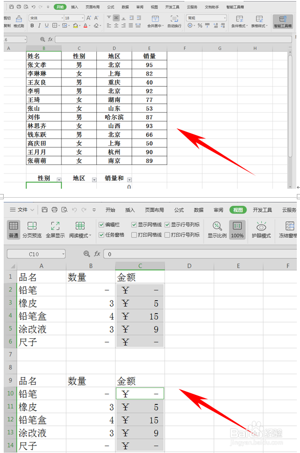Toggle the Print Row/Column Headers (打印行号列标) checkbox
This screenshot has width=300, height=453.
click(167, 235)
